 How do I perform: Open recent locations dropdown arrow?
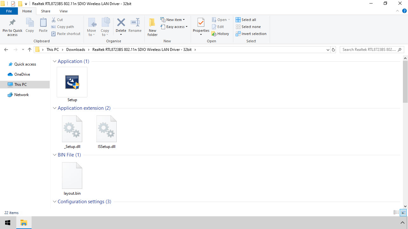coord(23,50)
